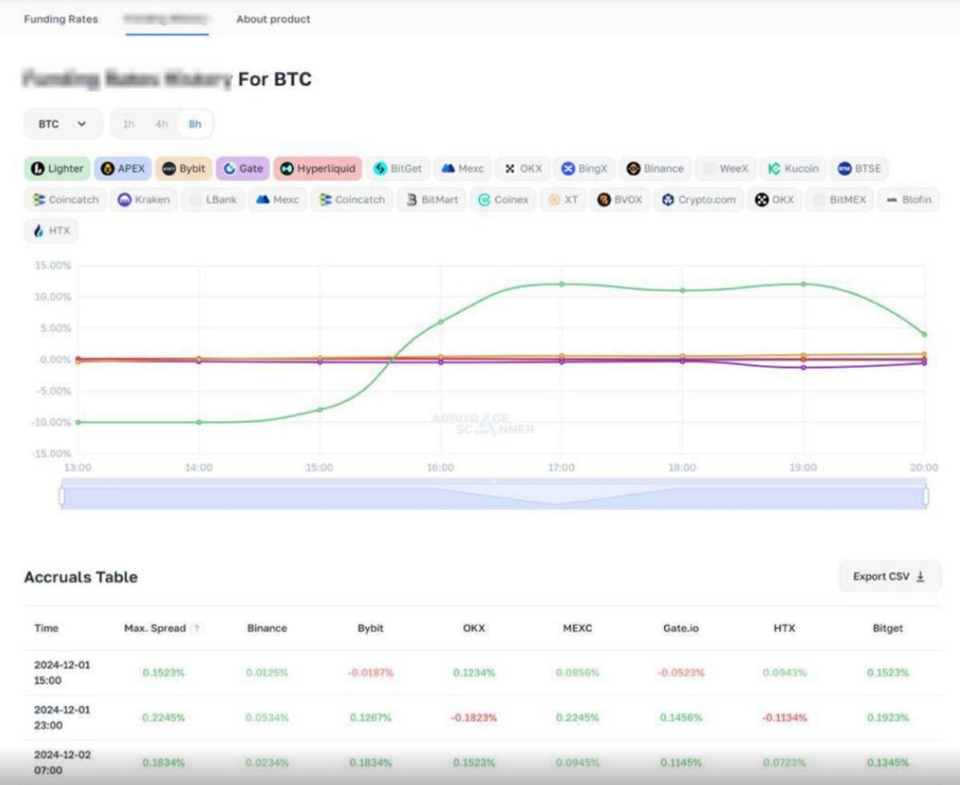Toggle the Lighter exchange chip
The width and height of the screenshot is (960, 785).
(x=56, y=169)
